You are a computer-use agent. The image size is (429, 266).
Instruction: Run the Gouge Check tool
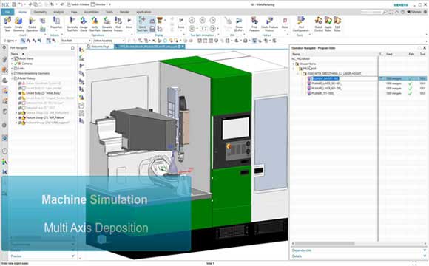tap(84, 24)
